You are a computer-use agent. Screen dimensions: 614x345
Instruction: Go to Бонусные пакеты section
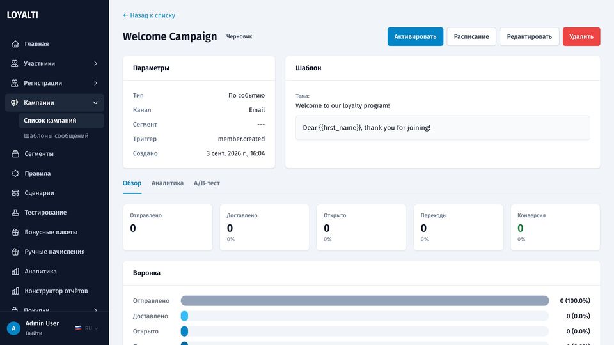[x=54, y=232]
